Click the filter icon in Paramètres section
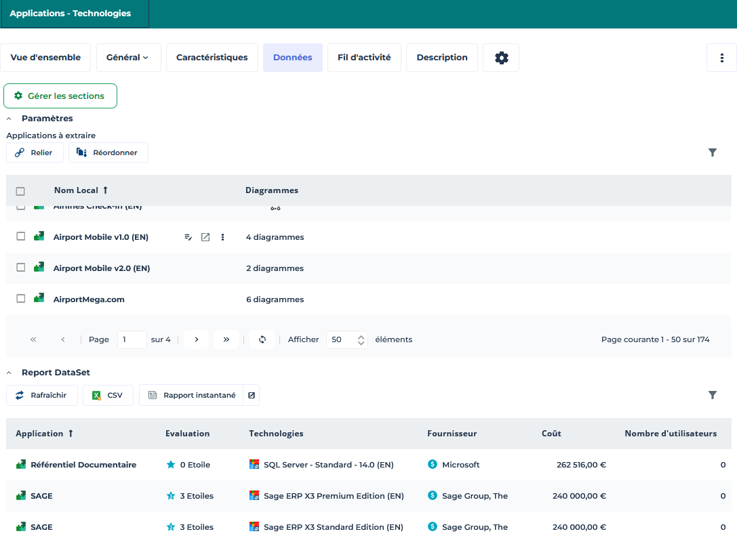Screen dimensions: 737x540 pos(713,152)
